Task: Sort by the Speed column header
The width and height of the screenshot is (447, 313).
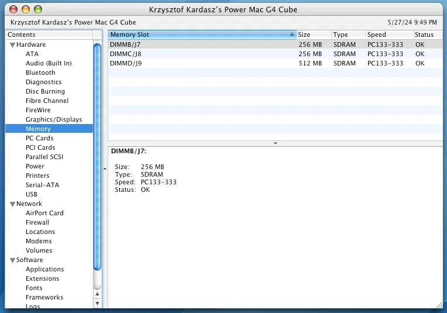Action: [x=389, y=35]
